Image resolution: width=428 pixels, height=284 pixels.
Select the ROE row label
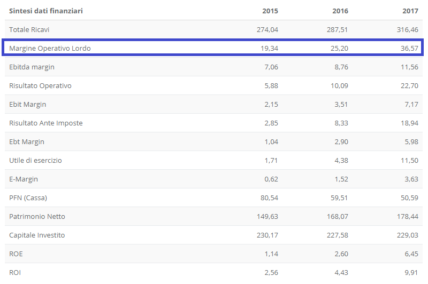(x=16, y=254)
